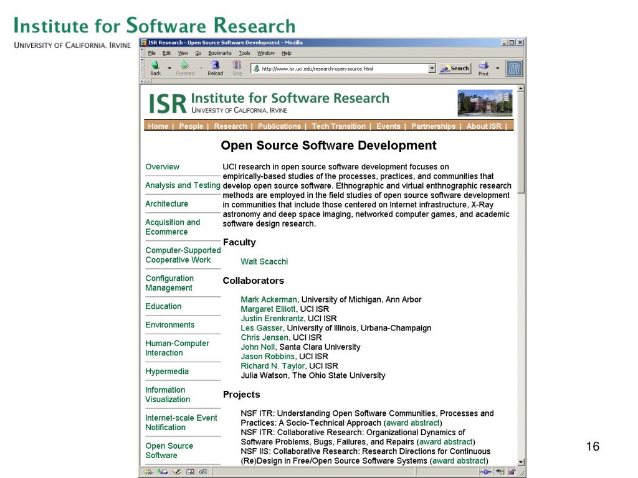This screenshot has width=638, height=478.
Task: Open the Help menu
Action: [x=287, y=54]
